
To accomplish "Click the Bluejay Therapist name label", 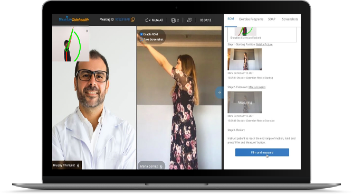I will (64, 165).
